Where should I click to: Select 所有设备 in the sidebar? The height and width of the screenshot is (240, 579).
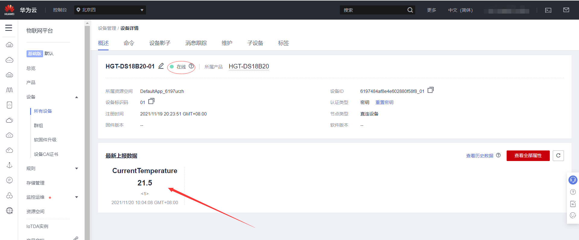(x=43, y=111)
